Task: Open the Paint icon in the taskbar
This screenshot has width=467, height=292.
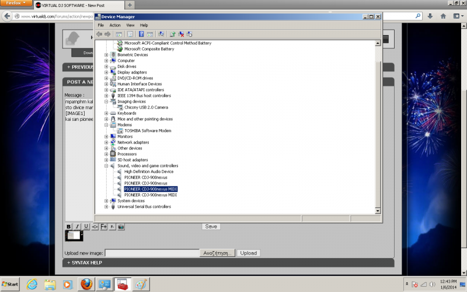Action: [141, 284]
